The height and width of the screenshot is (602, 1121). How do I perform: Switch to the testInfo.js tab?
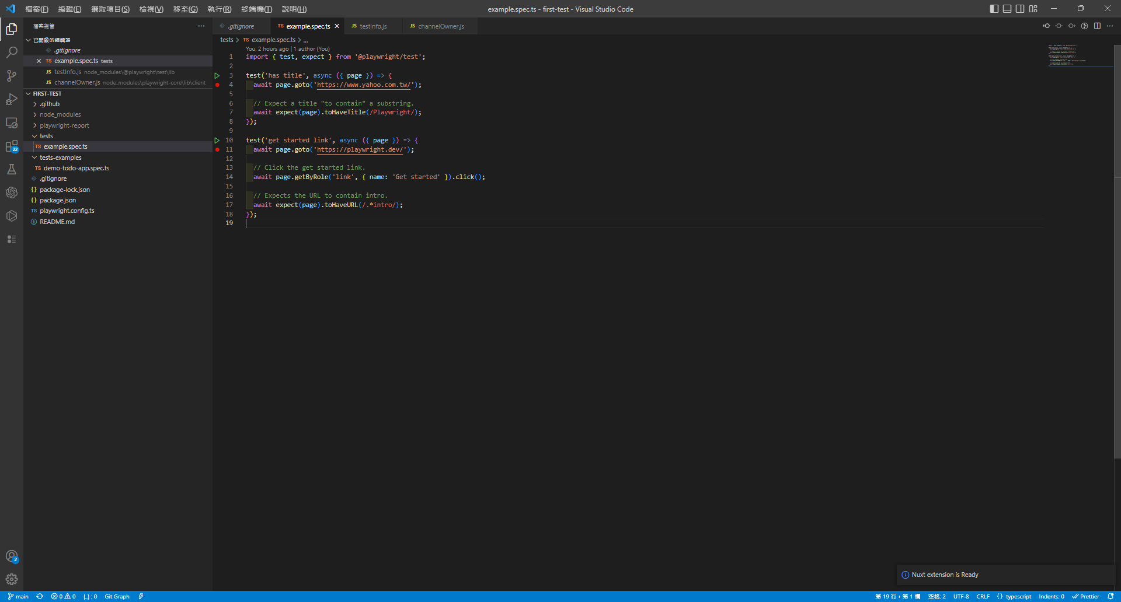(372, 26)
